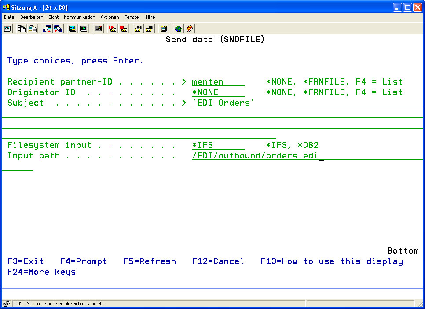Screen dimensions: 425x309
Task: Click the keyboard remap toolbar icon
Action: point(99,29)
